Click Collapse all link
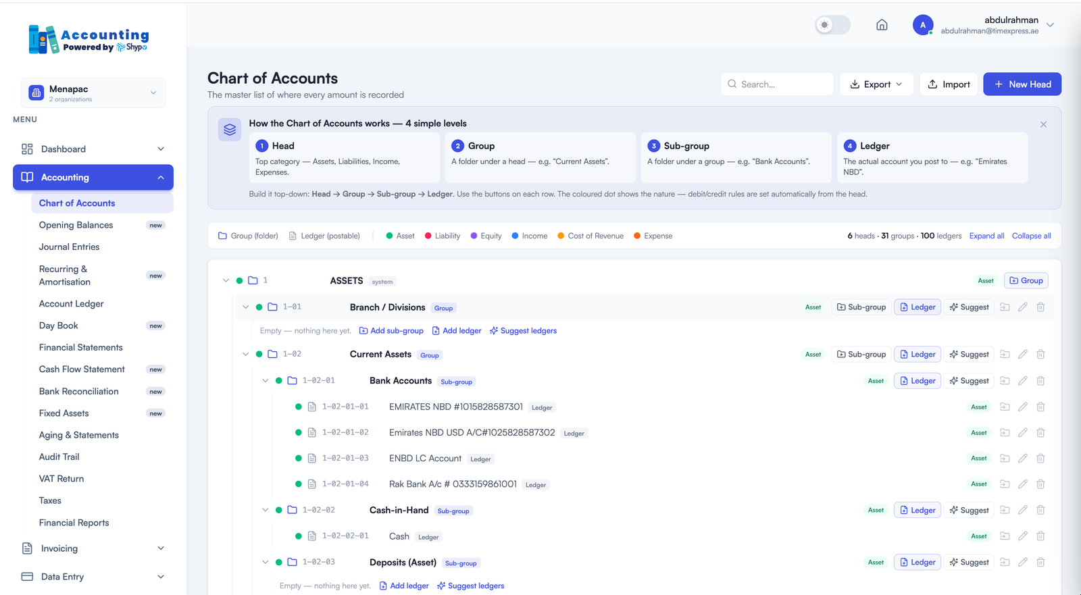Screen dimensions: 1081x595 coord(1031,236)
